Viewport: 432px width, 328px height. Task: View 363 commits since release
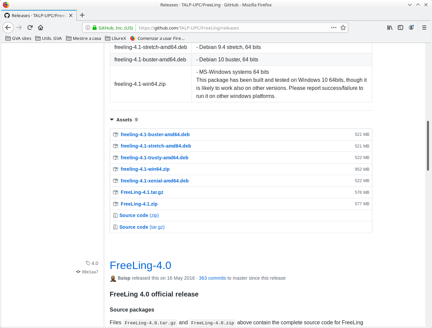212,278
